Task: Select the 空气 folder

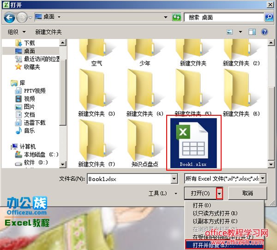Action: (96, 53)
